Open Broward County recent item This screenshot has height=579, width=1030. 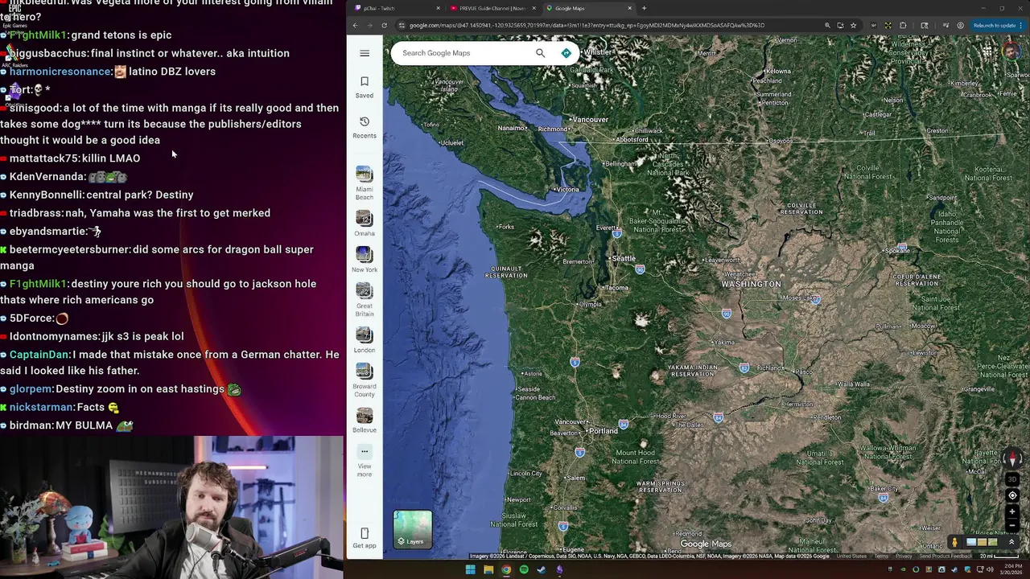365,380
